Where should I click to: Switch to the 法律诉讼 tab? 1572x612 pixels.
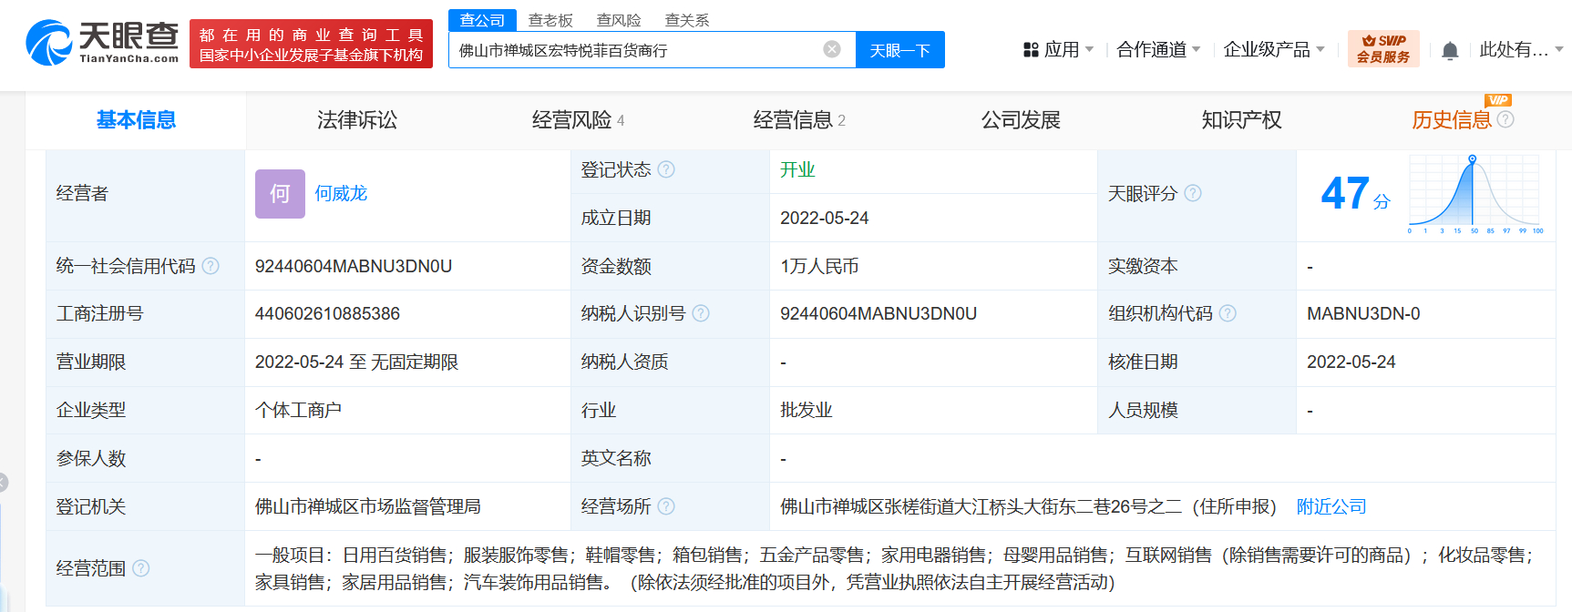(x=357, y=120)
